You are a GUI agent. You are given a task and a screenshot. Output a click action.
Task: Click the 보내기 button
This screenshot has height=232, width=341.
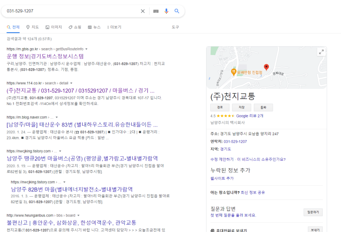[x=315, y=230]
